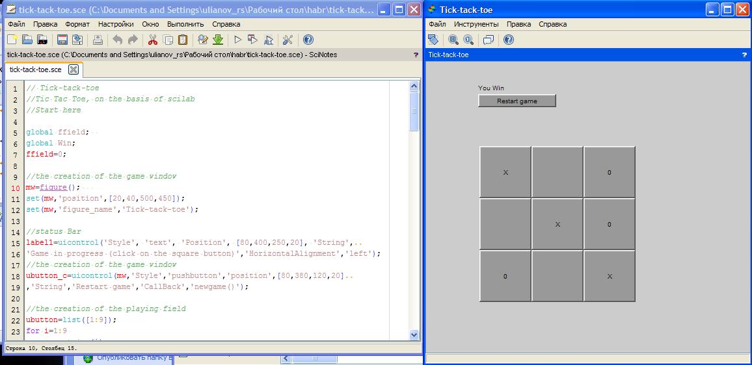
Task: Click Original view icon in figure toolbar
Action: [x=468, y=39]
